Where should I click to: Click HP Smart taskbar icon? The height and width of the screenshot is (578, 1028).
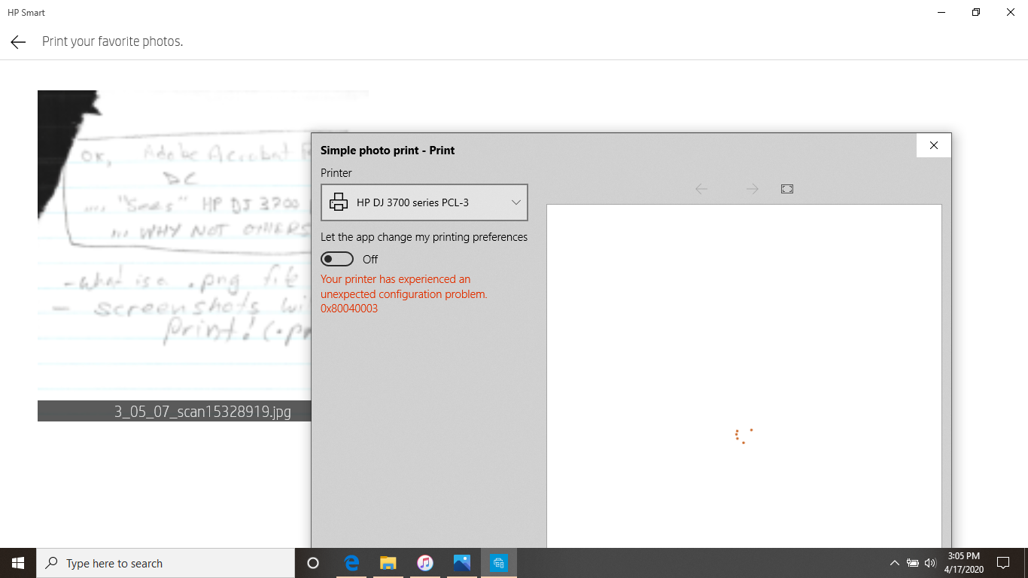coord(499,563)
